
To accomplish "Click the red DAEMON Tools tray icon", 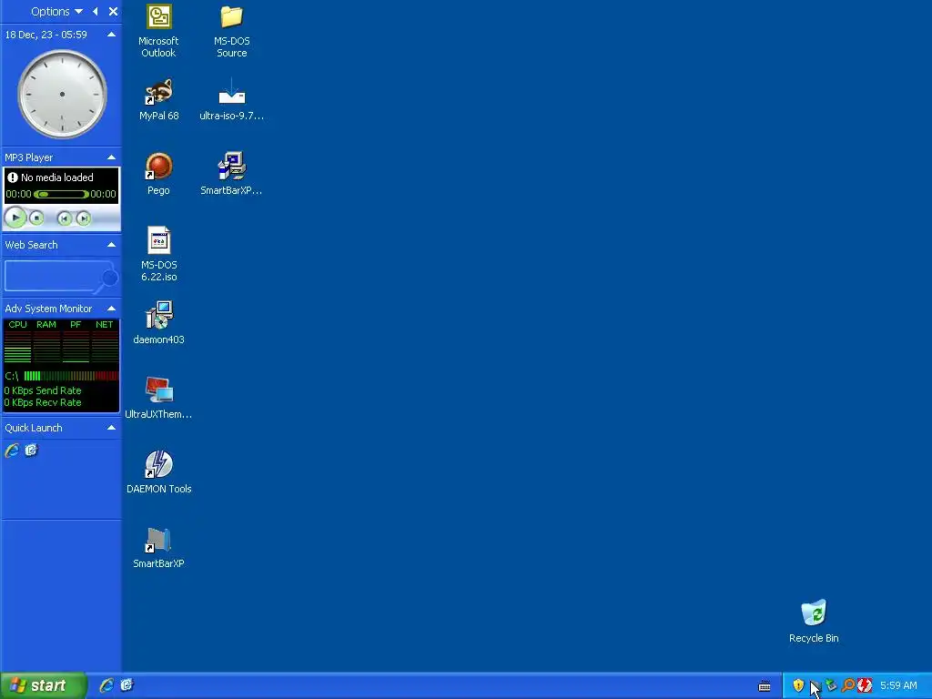I will (x=865, y=685).
